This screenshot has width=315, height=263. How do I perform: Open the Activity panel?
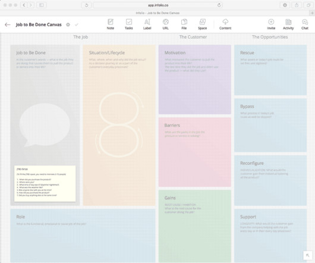[288, 24]
